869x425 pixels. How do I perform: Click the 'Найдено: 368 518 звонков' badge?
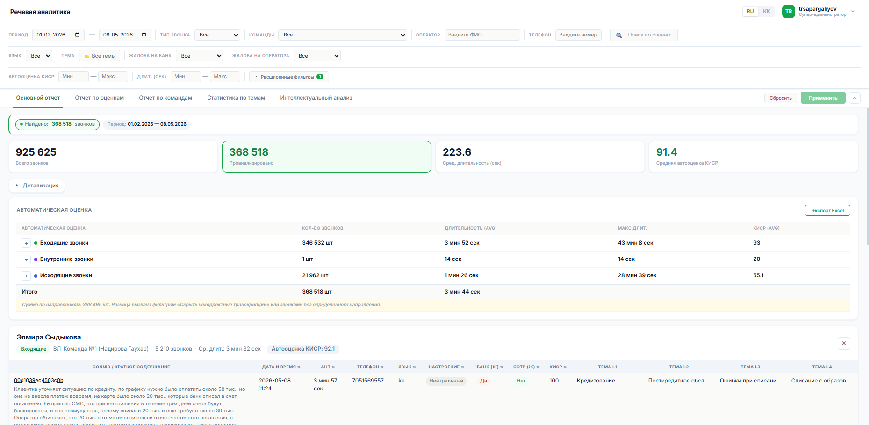click(57, 124)
